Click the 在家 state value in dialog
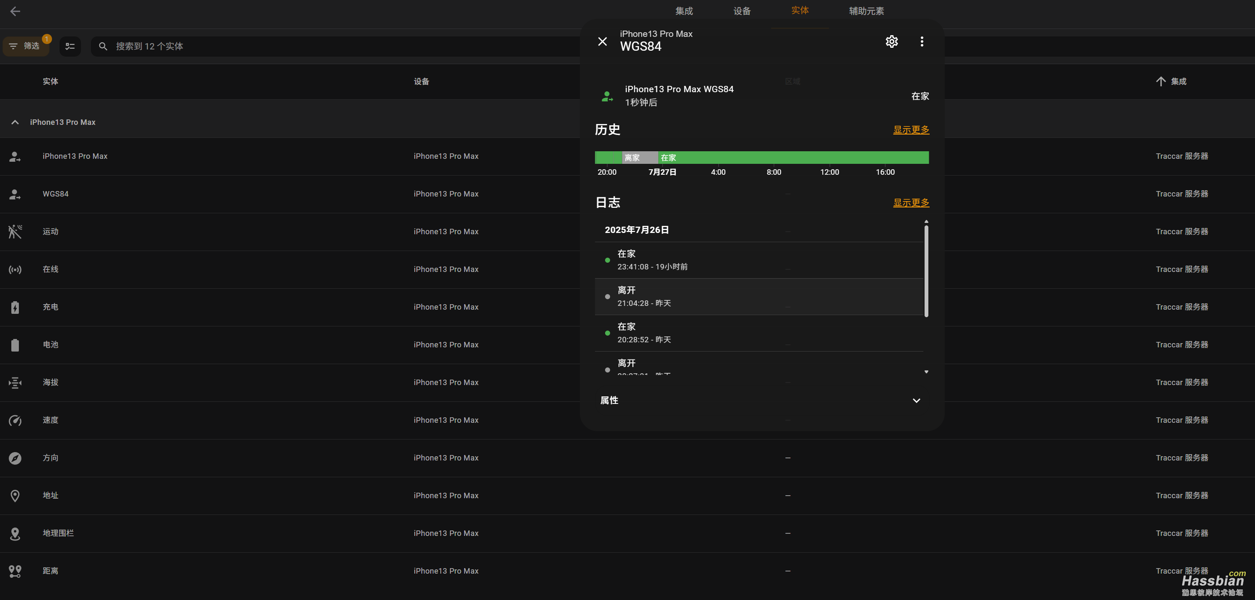 coord(920,96)
